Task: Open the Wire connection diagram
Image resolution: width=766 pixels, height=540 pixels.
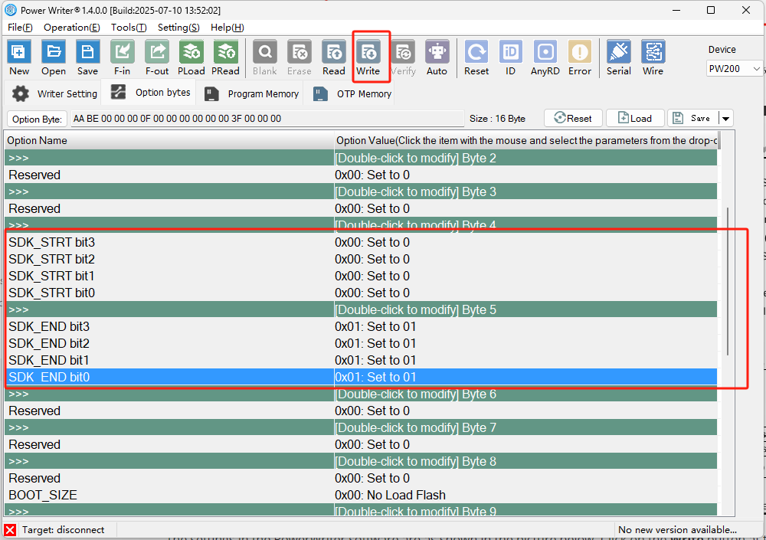Action: click(653, 57)
